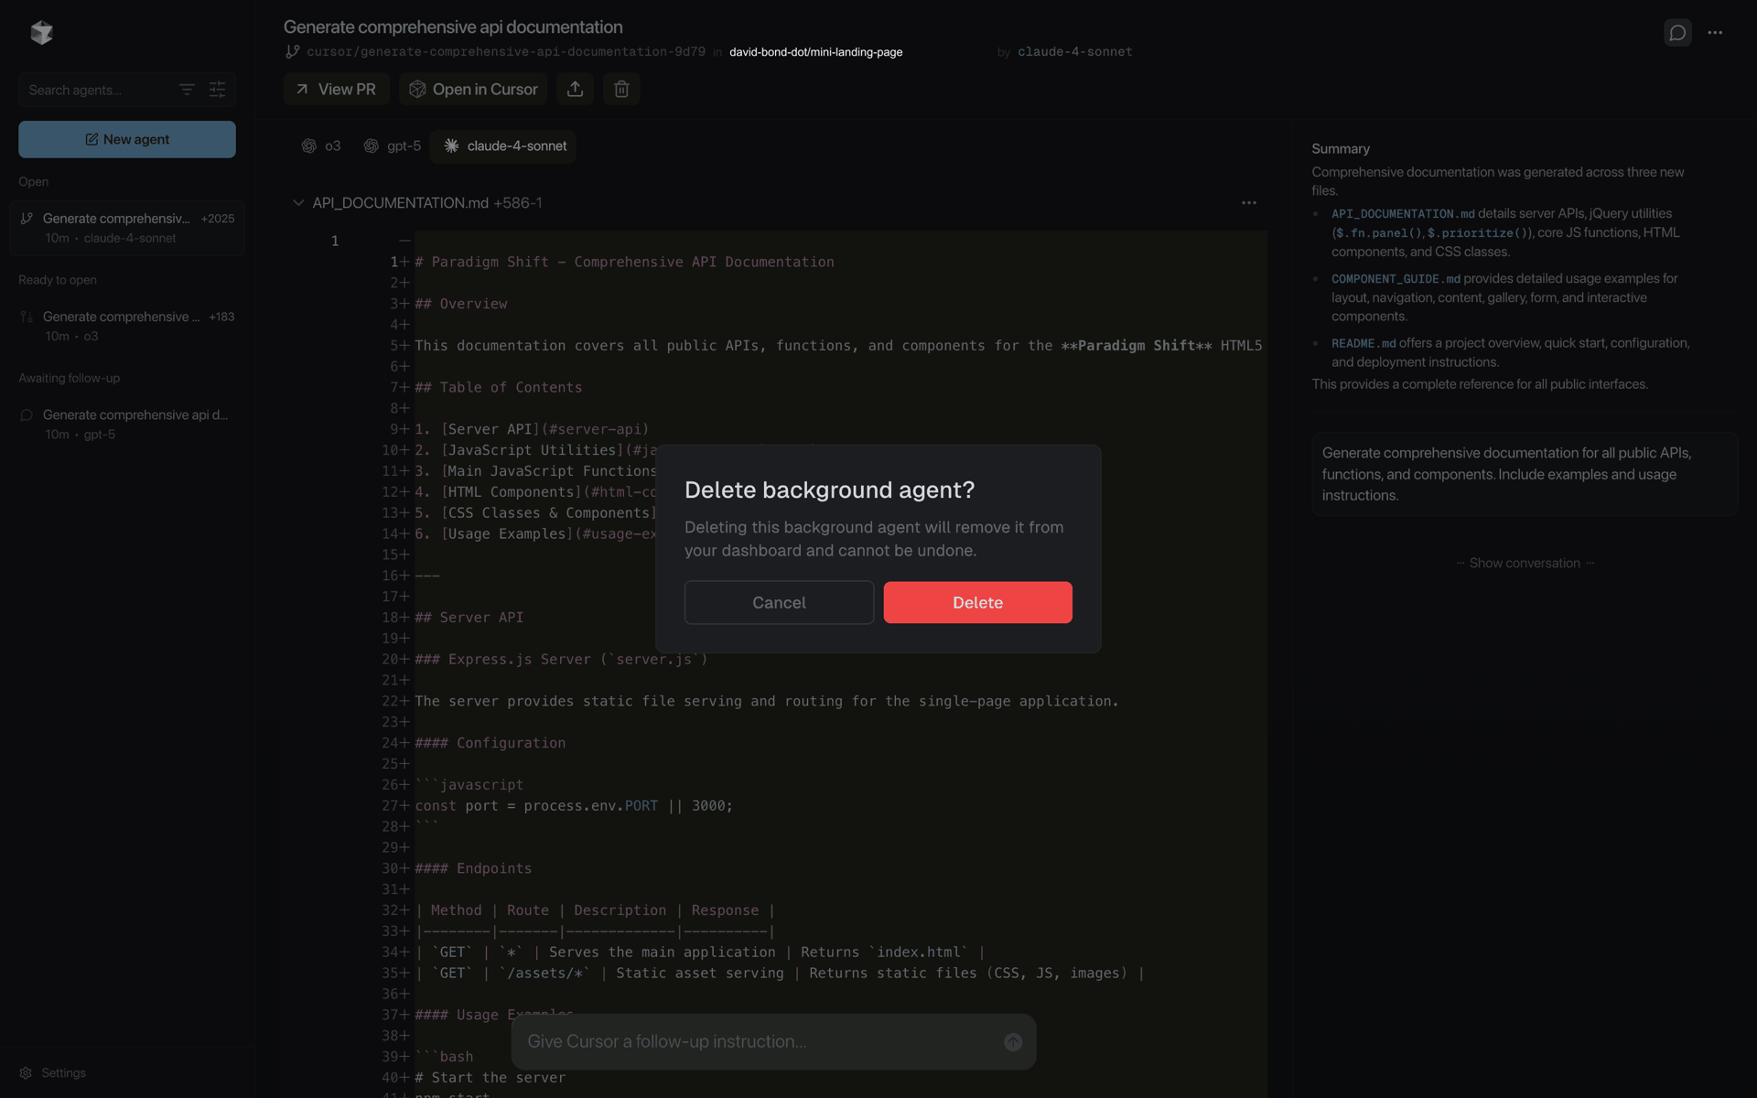
Task: Click the send arrow in follow-up box
Action: pos(1013,1041)
